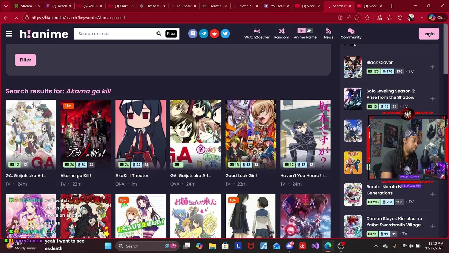Image resolution: width=449 pixels, height=253 pixels.
Task: Switch to the (2) Twitch browser tab
Action: point(58,6)
